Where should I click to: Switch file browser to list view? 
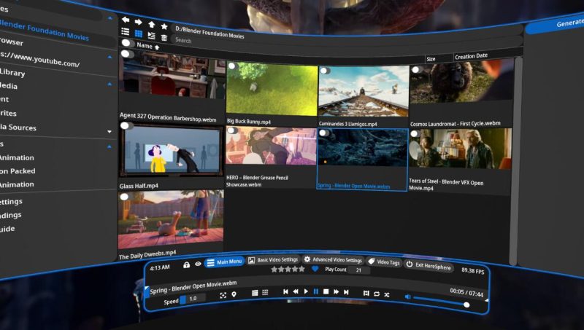[126, 31]
